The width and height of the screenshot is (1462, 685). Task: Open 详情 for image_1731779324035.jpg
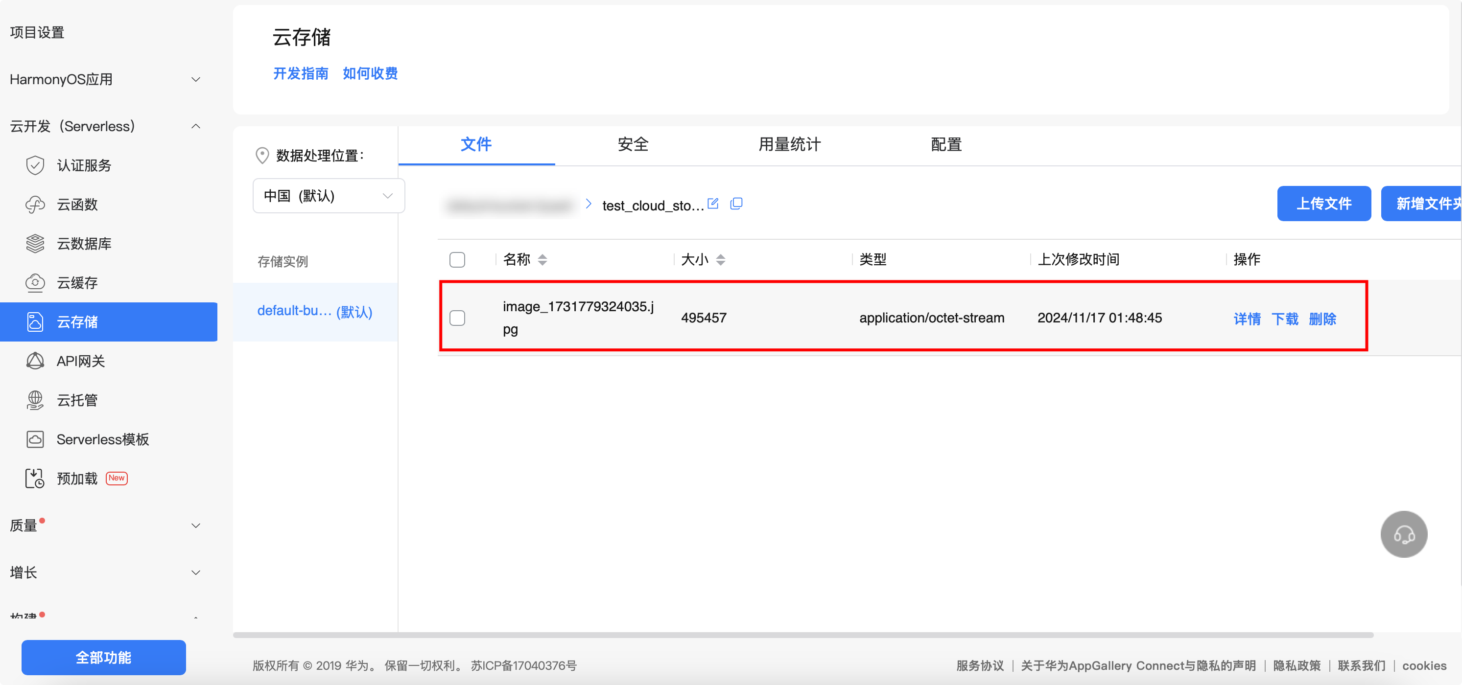[x=1247, y=318]
